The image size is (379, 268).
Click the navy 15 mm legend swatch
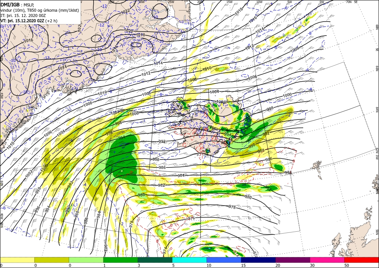click(258, 260)
